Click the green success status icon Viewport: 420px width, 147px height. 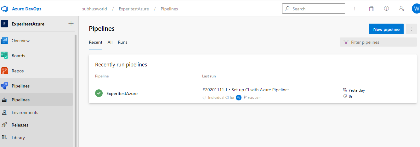(99, 93)
